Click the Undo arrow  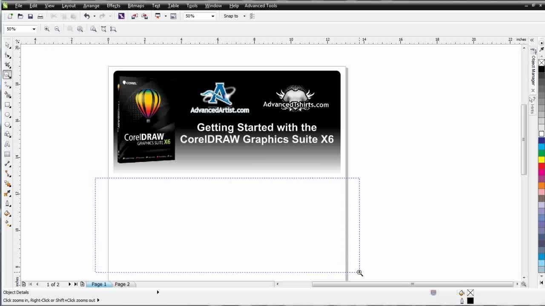[86, 16]
